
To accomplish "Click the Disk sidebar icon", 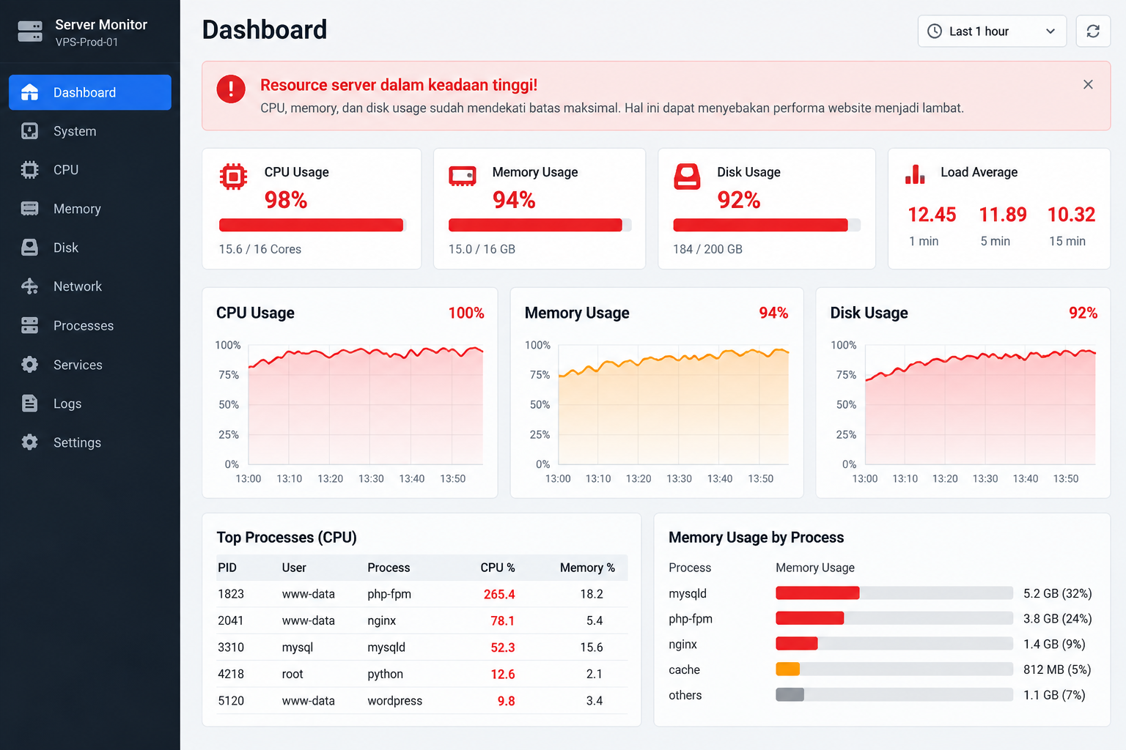I will (x=29, y=248).
